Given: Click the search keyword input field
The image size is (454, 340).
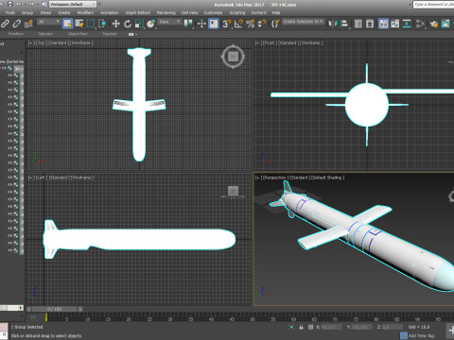Looking at the screenshot, I should coord(433,5).
